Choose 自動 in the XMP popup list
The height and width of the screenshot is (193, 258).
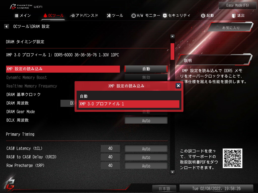[x=129, y=96]
